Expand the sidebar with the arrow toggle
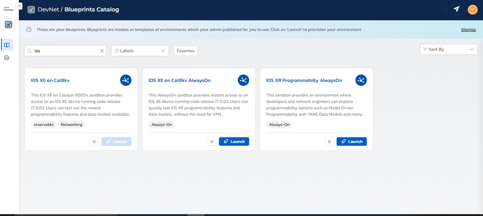This screenshot has height=216, width=483. tap(19, 6)
